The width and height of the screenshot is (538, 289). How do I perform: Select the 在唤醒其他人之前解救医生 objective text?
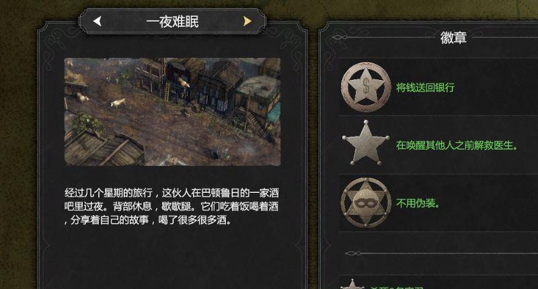(x=457, y=145)
